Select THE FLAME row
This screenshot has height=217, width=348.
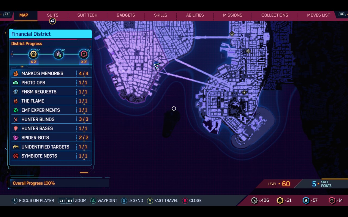(51, 101)
